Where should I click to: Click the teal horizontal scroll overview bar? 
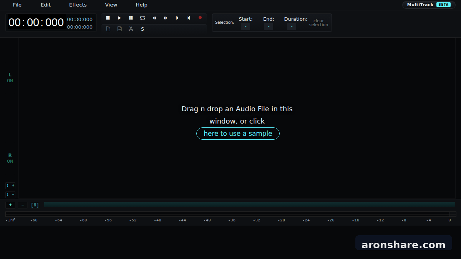point(250,205)
